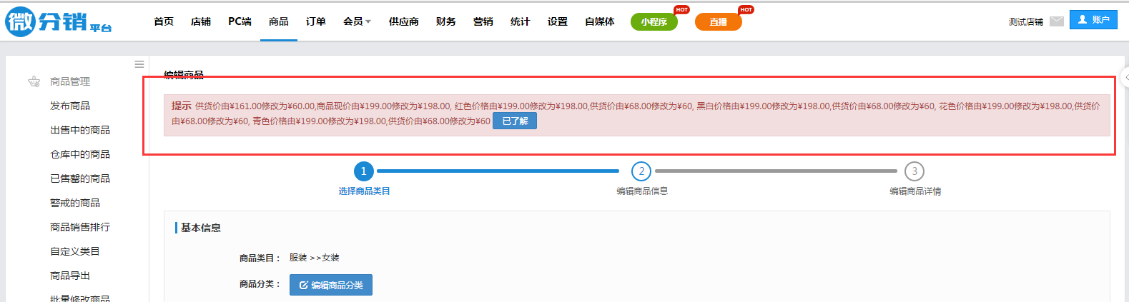The image size is (1129, 302).
Task: Click step 2 circle 编辑商品信息
Action: [641, 171]
